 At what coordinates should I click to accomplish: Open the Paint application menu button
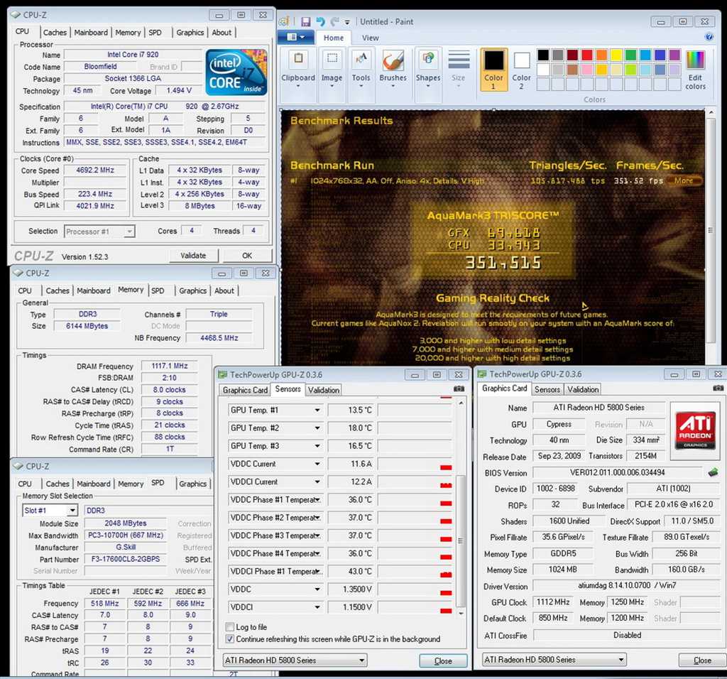(295, 37)
